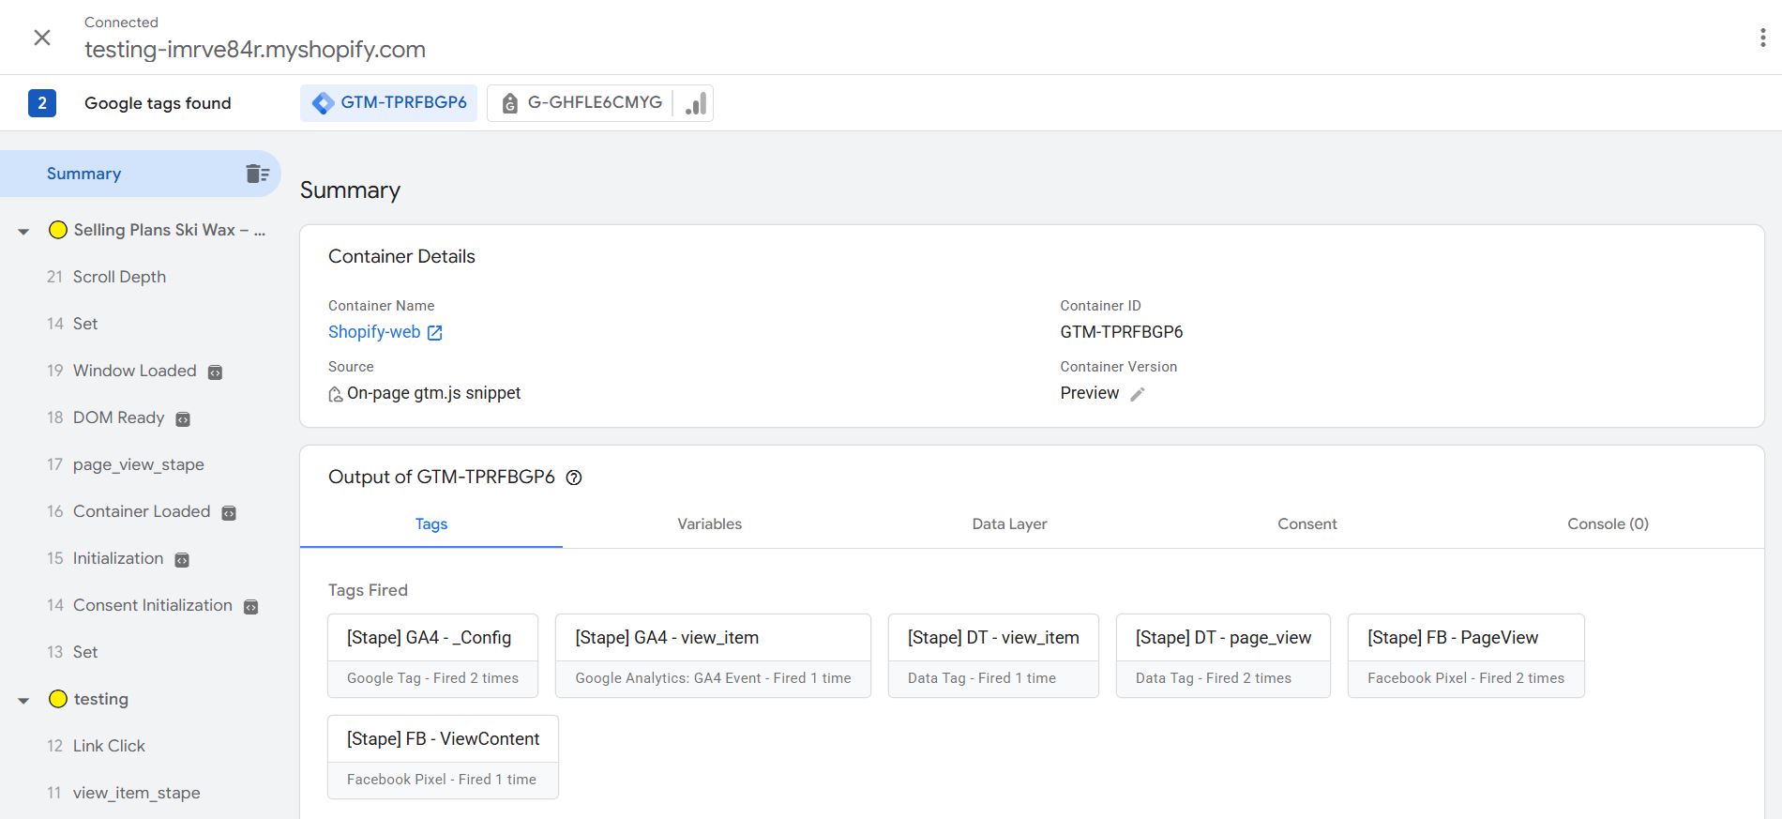Viewport: 1782px width, 819px height.
Task: Open event 19 Window Loaded
Action: coord(122,371)
